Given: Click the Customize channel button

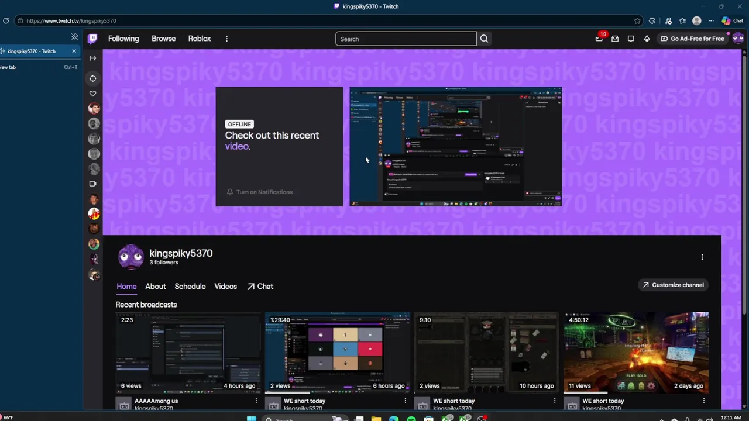Looking at the screenshot, I should [x=672, y=285].
